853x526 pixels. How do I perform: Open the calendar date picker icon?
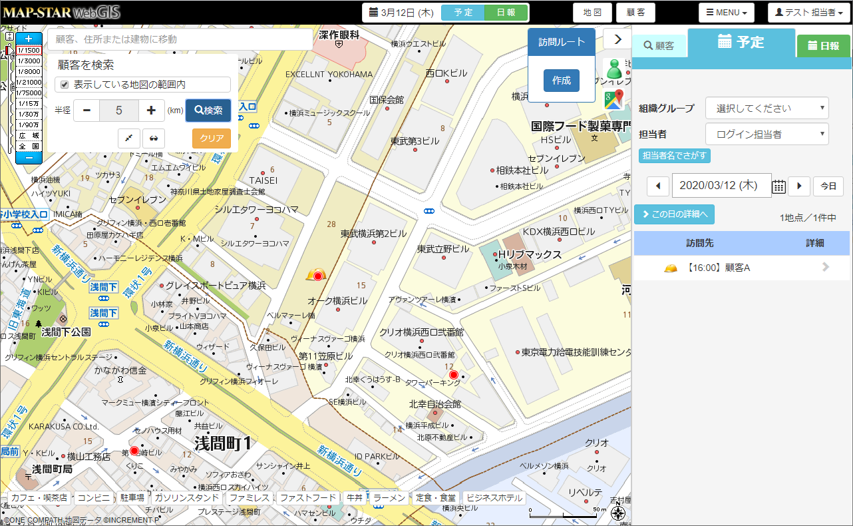[779, 186]
